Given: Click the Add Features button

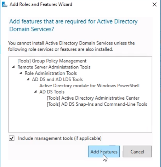Looking at the screenshot, I should pyautogui.click(x=104, y=151).
